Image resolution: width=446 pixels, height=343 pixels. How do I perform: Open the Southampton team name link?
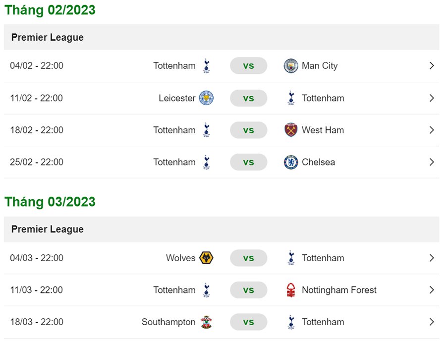point(168,322)
